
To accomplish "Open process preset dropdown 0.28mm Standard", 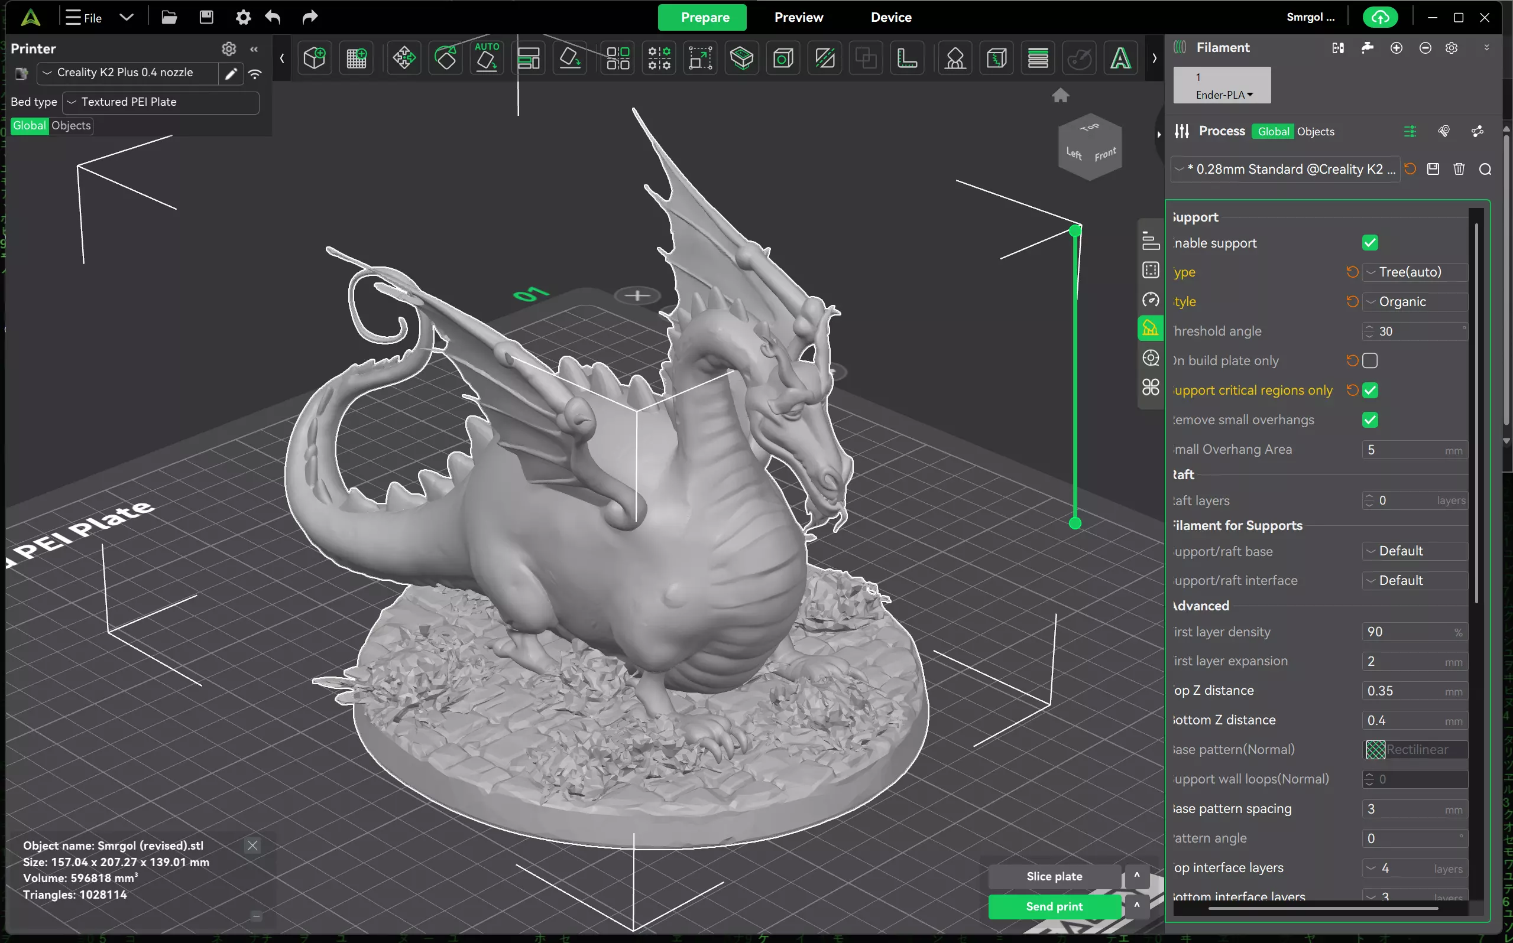I will click(1285, 169).
